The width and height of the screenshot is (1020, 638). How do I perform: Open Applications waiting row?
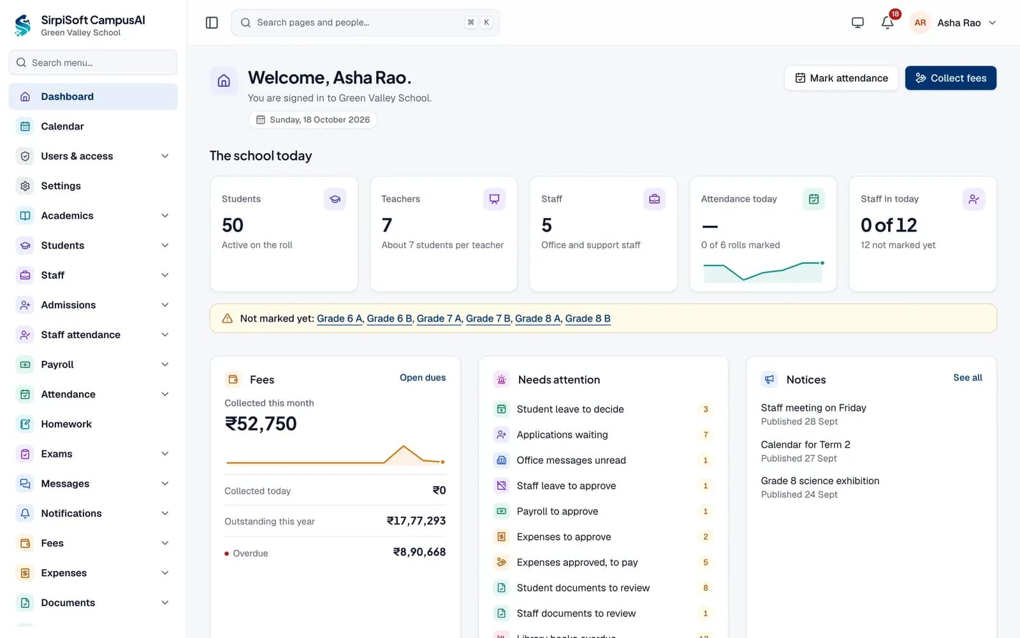603,434
